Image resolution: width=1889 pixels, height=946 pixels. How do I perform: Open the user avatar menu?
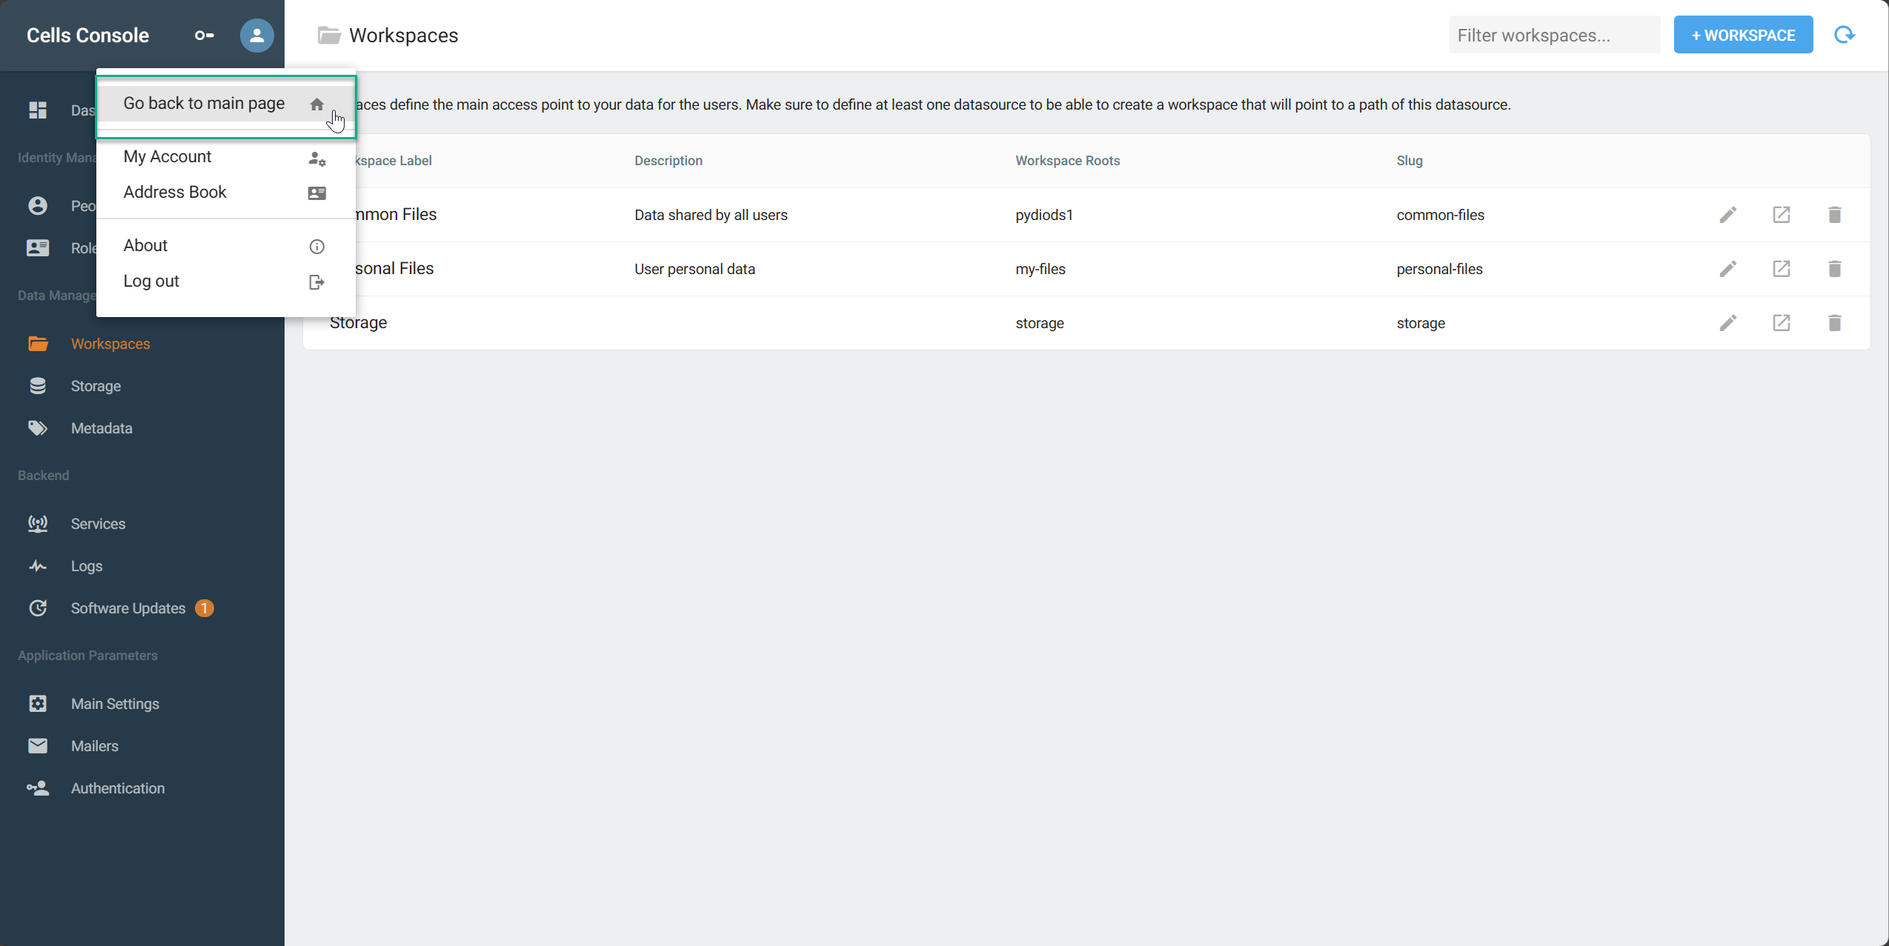(256, 36)
